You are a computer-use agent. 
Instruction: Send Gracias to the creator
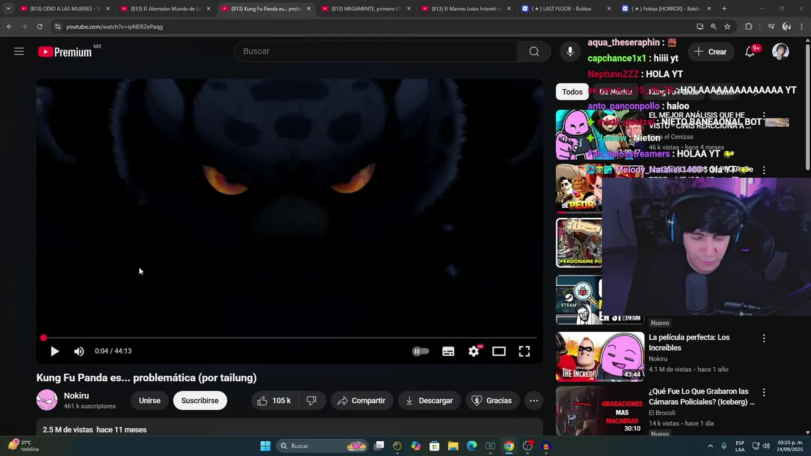(492, 400)
